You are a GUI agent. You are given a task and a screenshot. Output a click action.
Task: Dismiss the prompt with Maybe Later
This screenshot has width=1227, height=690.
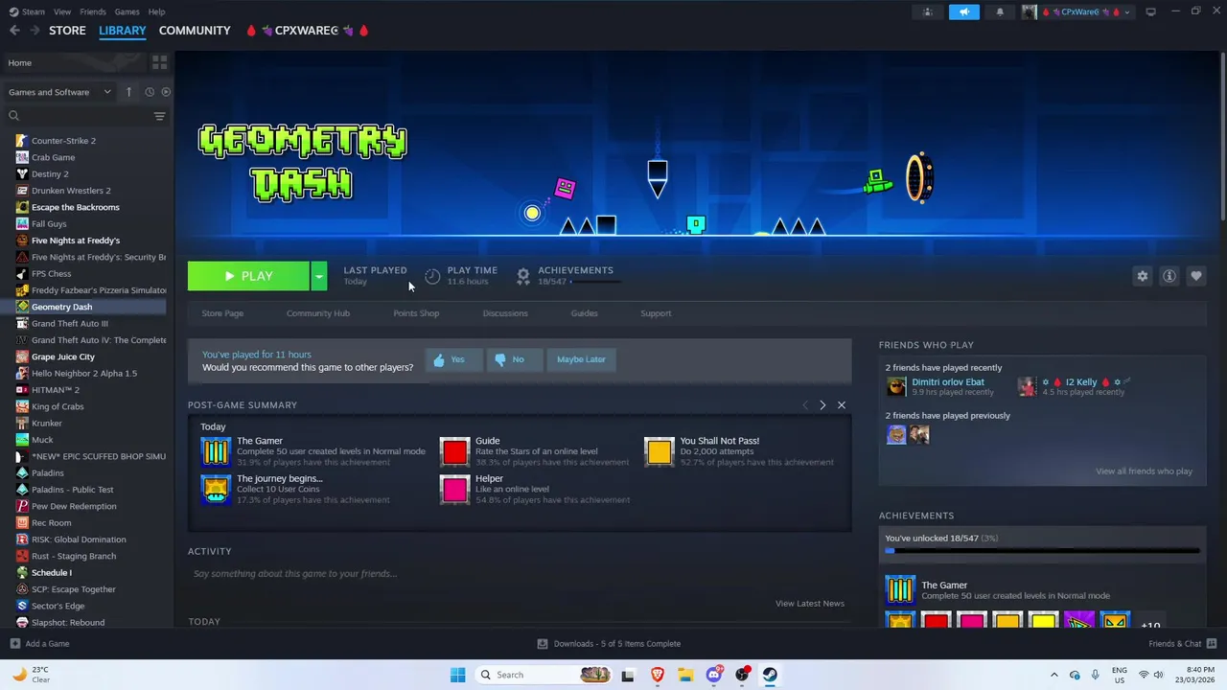(x=581, y=359)
